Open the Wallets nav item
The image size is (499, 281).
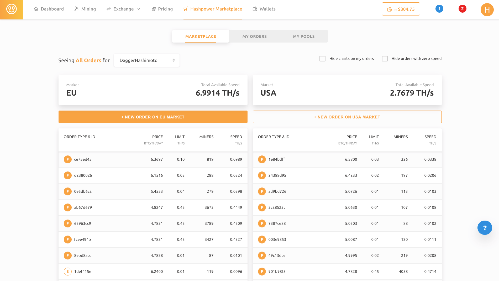click(x=264, y=9)
